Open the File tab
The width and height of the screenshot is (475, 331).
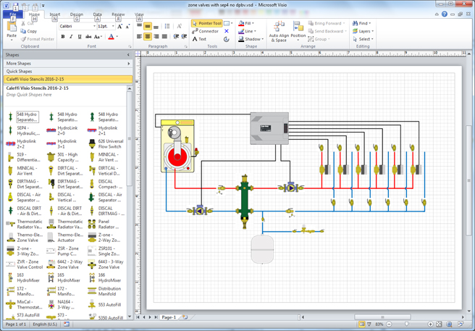[13, 14]
